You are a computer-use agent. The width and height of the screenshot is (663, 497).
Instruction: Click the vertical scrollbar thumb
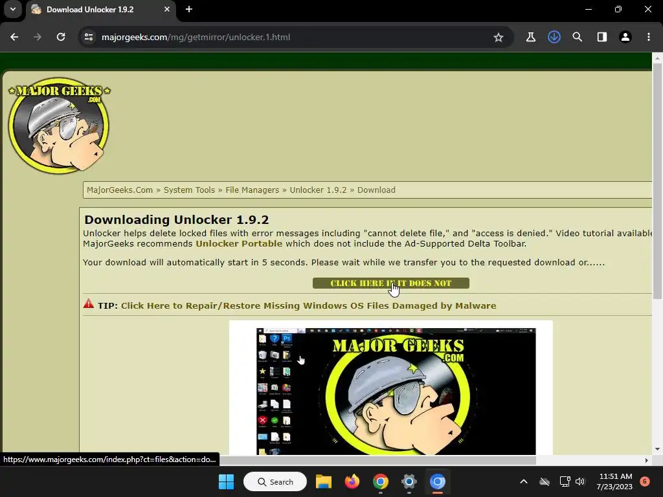point(657,181)
